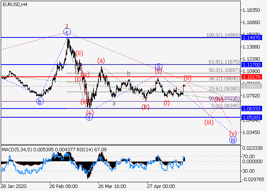Image resolution: width=267 pixels, height=191 pixels.
Task: Click the red '2' wave label at the top
Action: click(66, 26)
